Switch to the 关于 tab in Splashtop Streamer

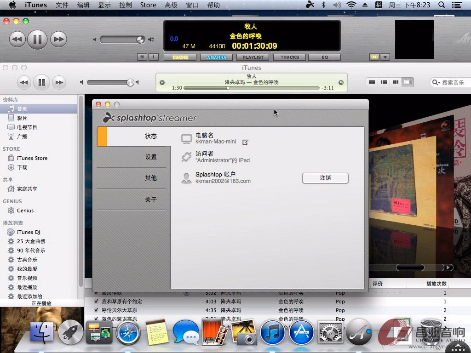(134, 199)
